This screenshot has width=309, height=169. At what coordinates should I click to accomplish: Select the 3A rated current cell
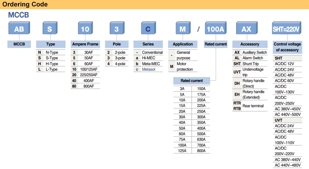(182, 88)
